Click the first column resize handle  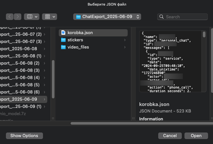point(53,118)
